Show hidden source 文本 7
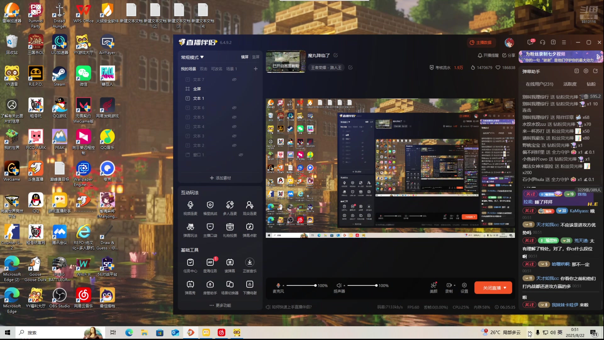 click(234, 79)
